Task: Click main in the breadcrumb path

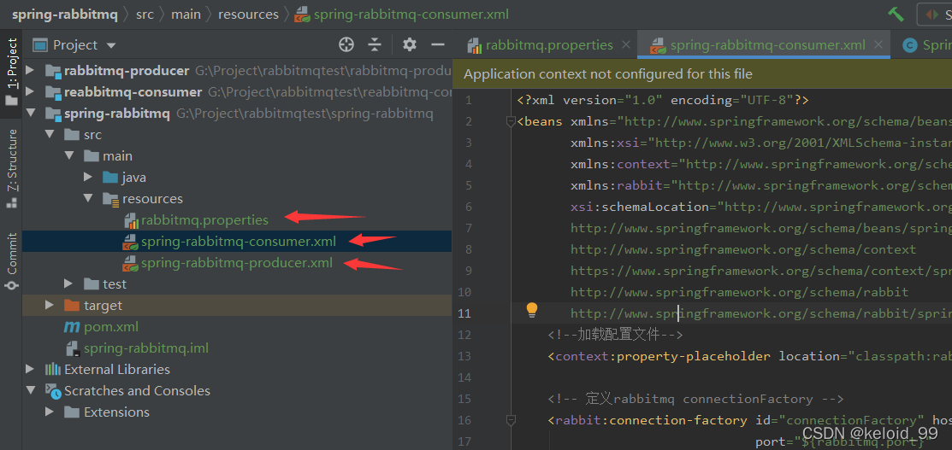Action: [186, 15]
